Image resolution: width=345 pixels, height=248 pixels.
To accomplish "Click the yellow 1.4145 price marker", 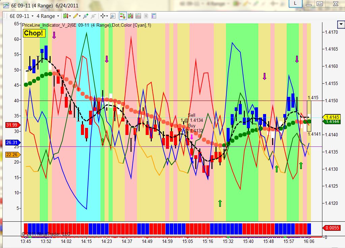I will click(x=332, y=117).
